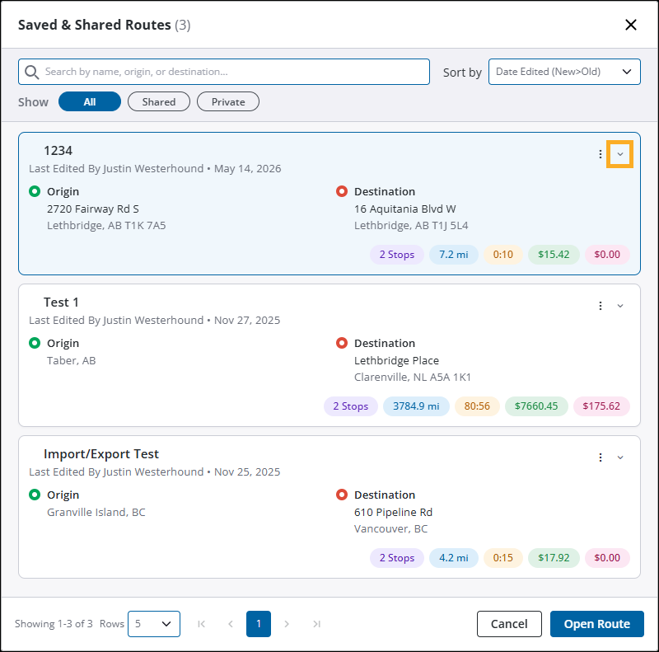Expand the Import/Export Test route chevron

[x=620, y=457]
